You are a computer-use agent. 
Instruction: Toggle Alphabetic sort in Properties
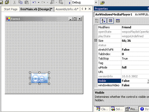(103, 21)
